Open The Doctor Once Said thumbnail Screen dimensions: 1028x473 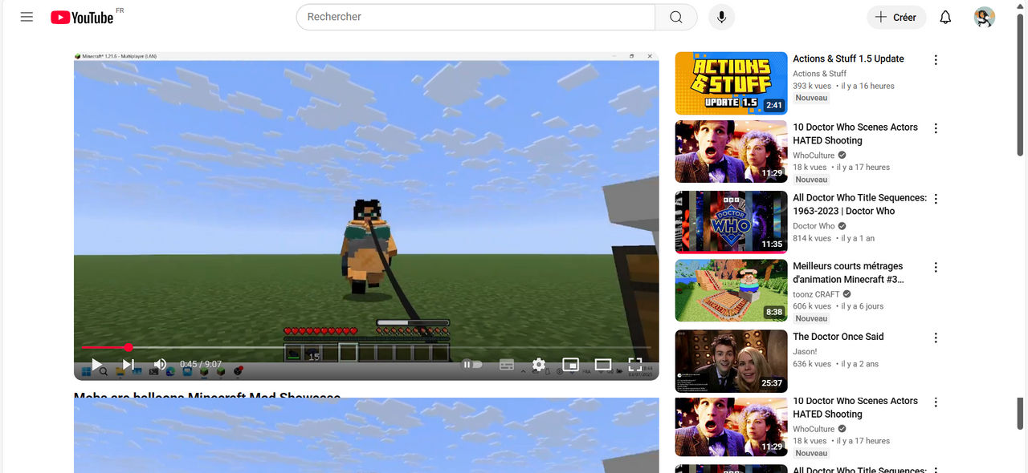(x=731, y=361)
